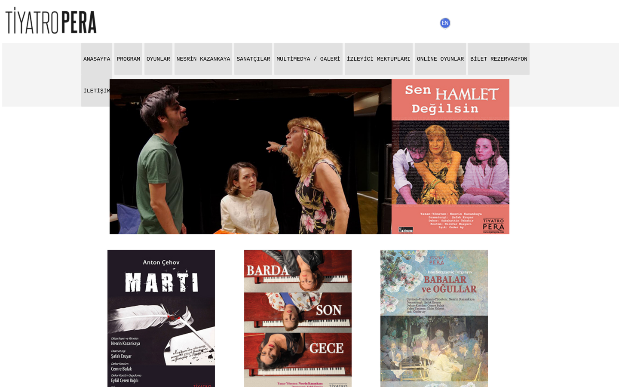Open the SANATÇILAR page
Image resolution: width=619 pixels, height=387 pixels.
(253, 59)
